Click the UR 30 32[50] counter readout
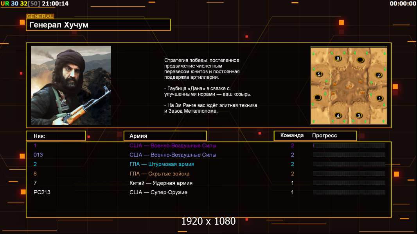The height and width of the screenshot is (234, 417). [20, 4]
